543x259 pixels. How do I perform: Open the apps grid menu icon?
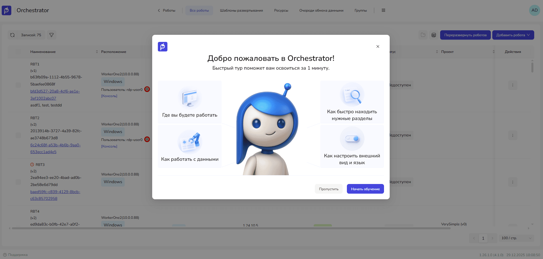click(383, 10)
